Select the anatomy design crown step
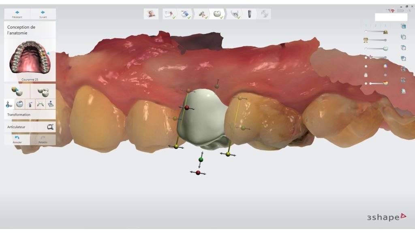Image resolution: width=415 pixels, height=233 pixels. pyautogui.click(x=218, y=14)
